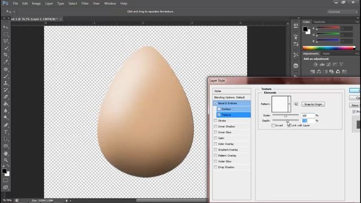Click the Depth percentage input field

pyautogui.click(x=308, y=121)
